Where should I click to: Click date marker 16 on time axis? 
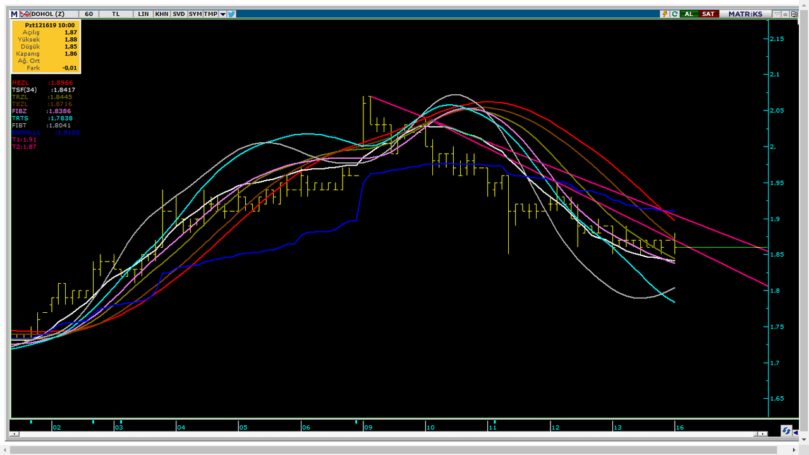click(679, 427)
